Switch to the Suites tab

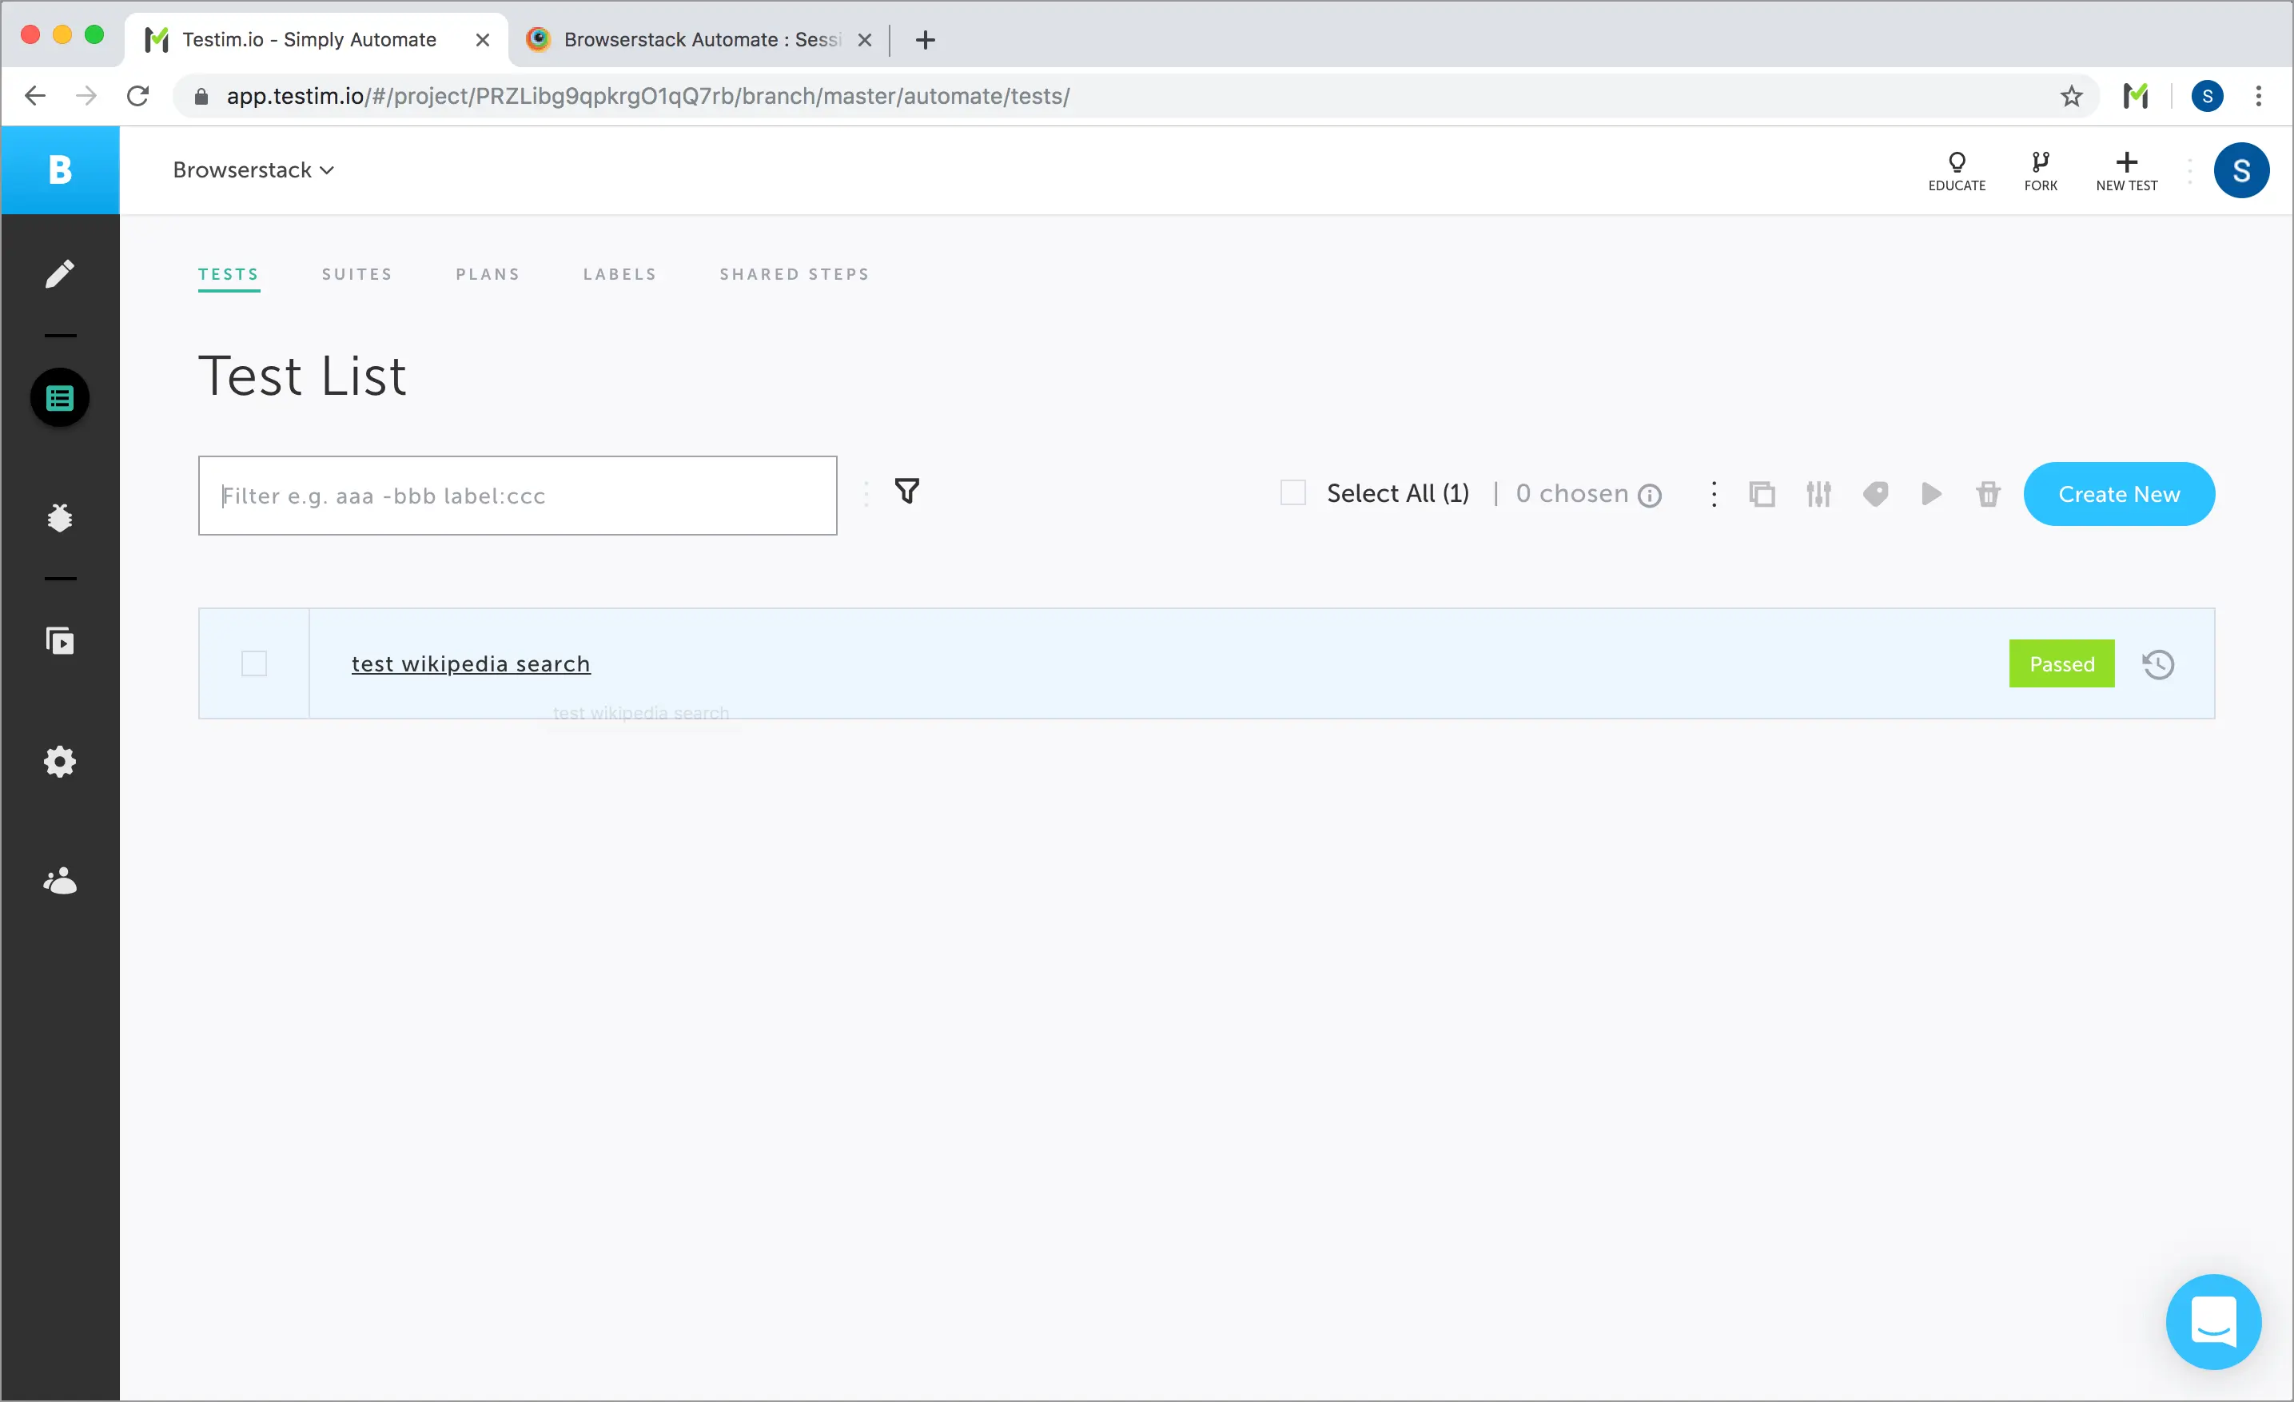click(x=356, y=273)
